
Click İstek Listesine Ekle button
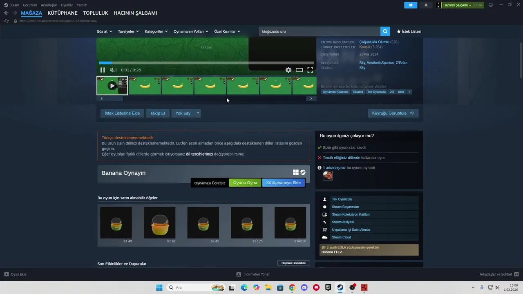point(122,113)
